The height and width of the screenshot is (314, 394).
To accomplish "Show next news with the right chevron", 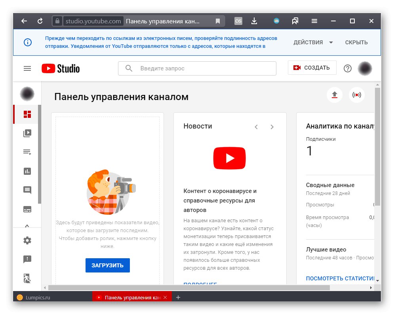I will pyautogui.click(x=272, y=127).
